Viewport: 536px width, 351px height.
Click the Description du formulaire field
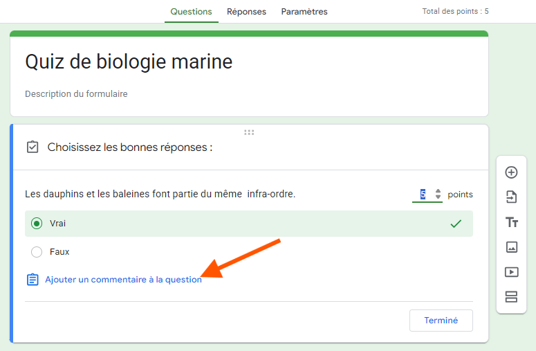(x=76, y=93)
